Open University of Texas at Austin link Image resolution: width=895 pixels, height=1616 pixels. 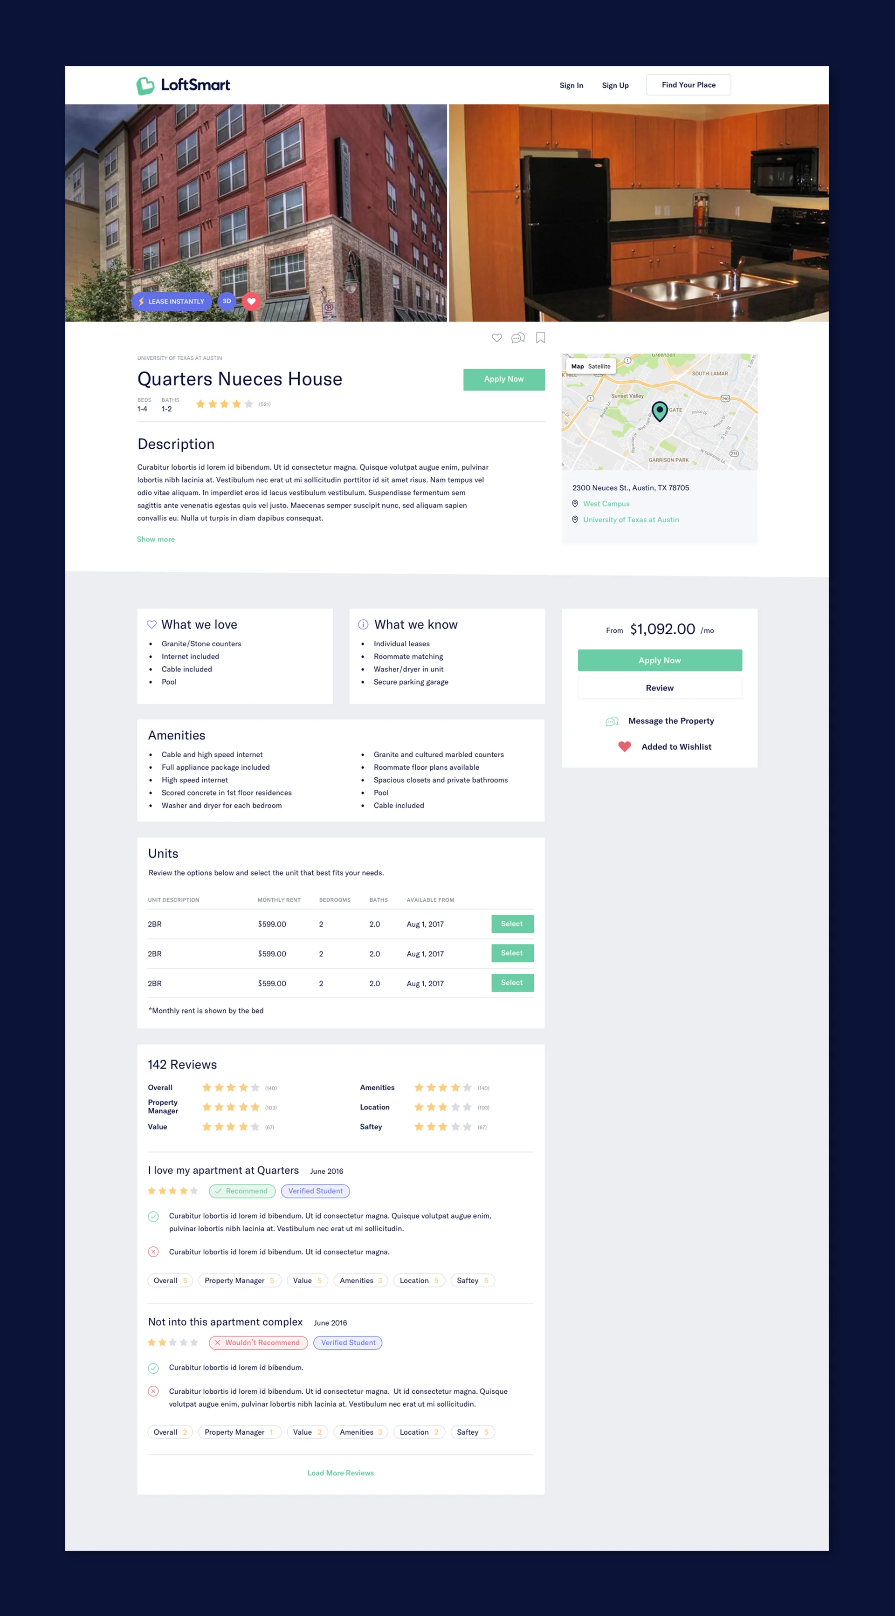[631, 520]
